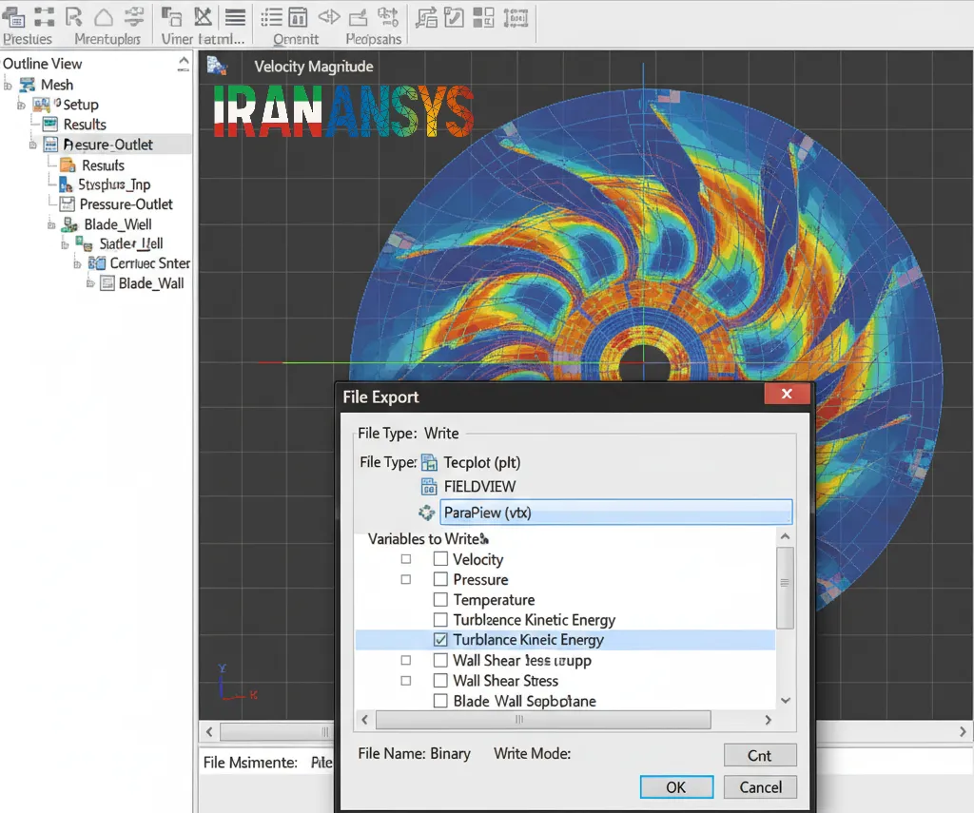The image size is (974, 813).
Task: Enable the Wall Shear less uupp checkbox
Action: point(440,660)
